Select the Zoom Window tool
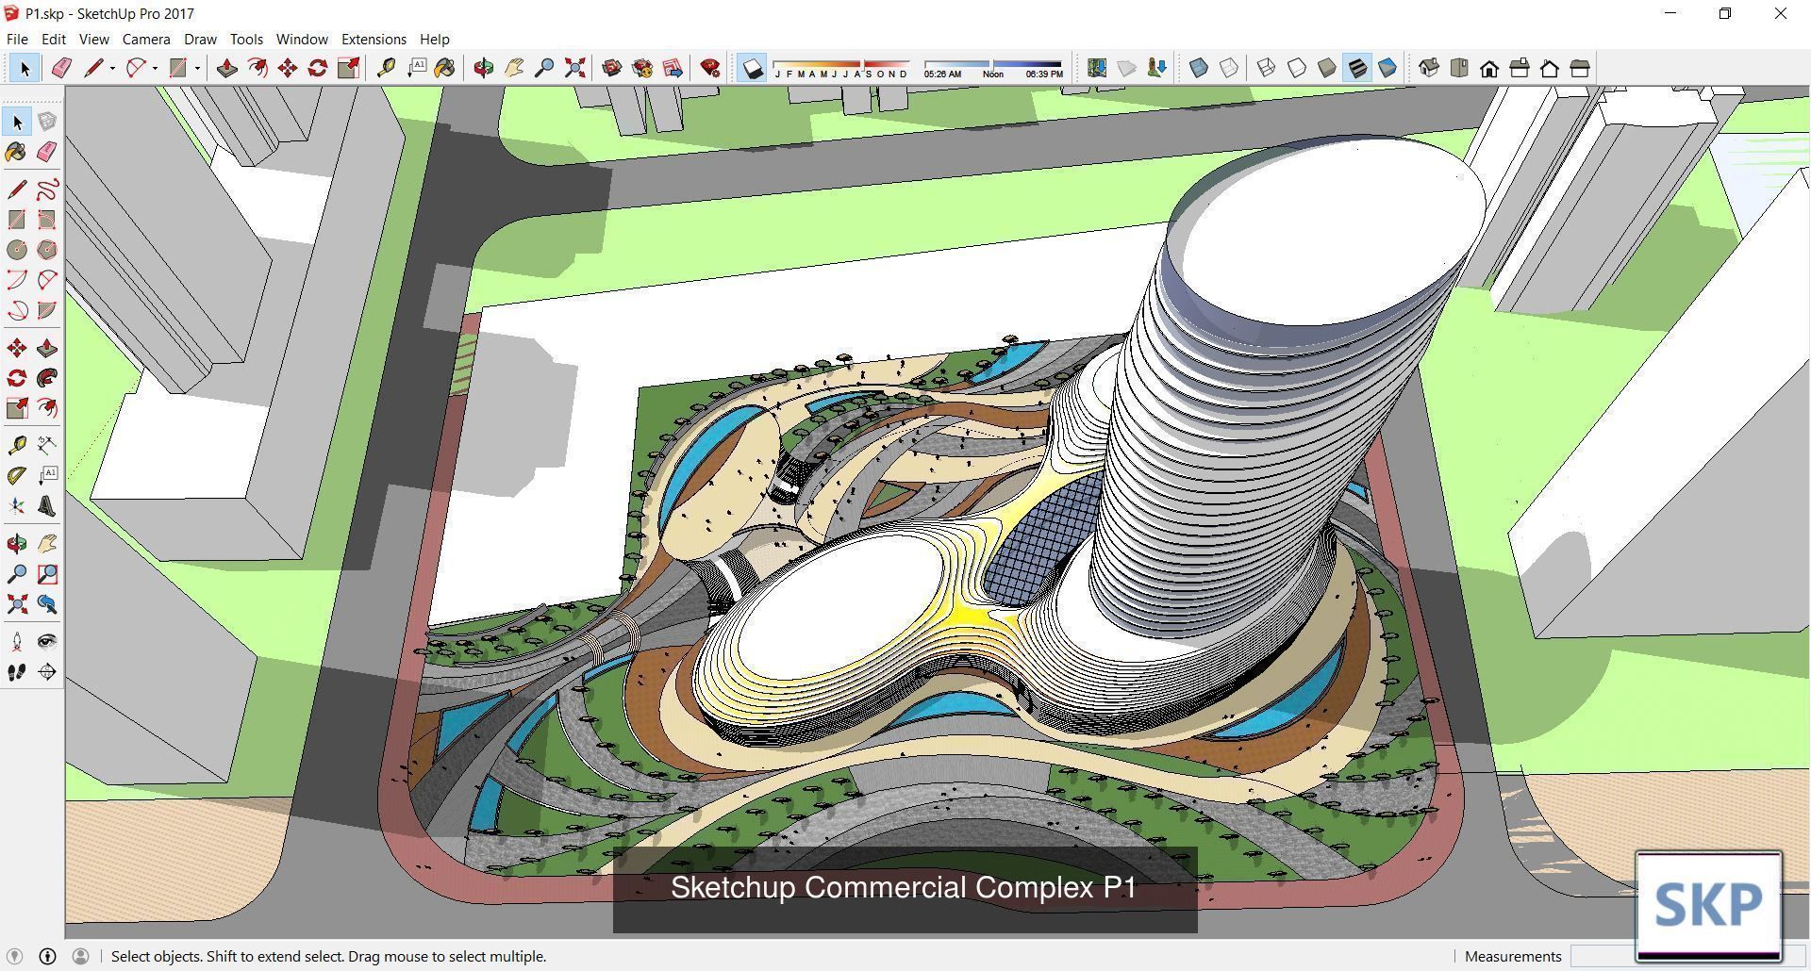1811x971 pixels. pos(47,574)
